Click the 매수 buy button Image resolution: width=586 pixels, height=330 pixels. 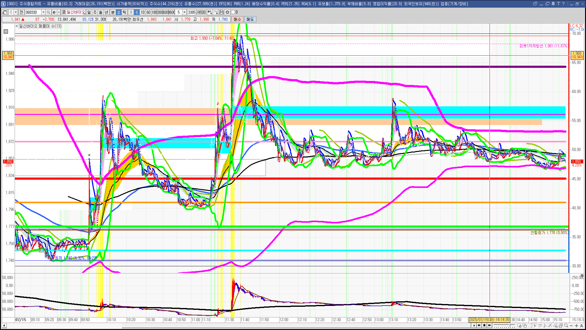pyautogui.click(x=237, y=19)
